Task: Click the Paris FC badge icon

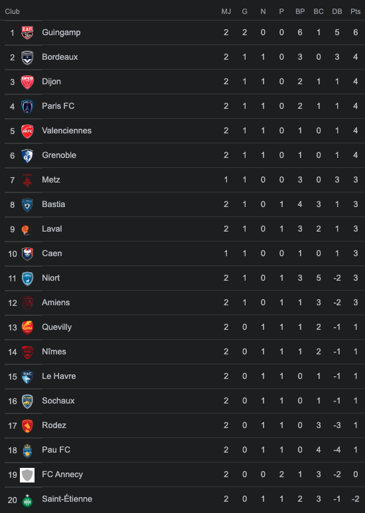Action: [x=27, y=106]
